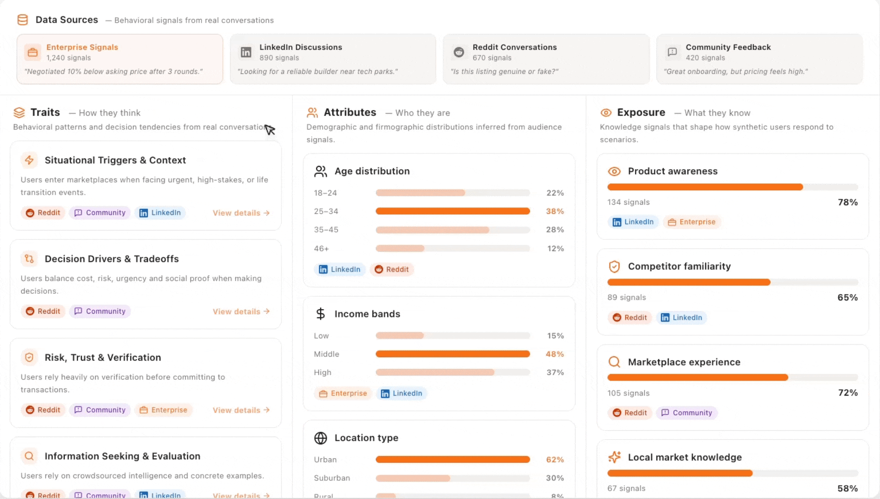Screen dimensions: 880x499
Task: Toggle the Enterprise badge under Income bands
Action: (x=343, y=393)
